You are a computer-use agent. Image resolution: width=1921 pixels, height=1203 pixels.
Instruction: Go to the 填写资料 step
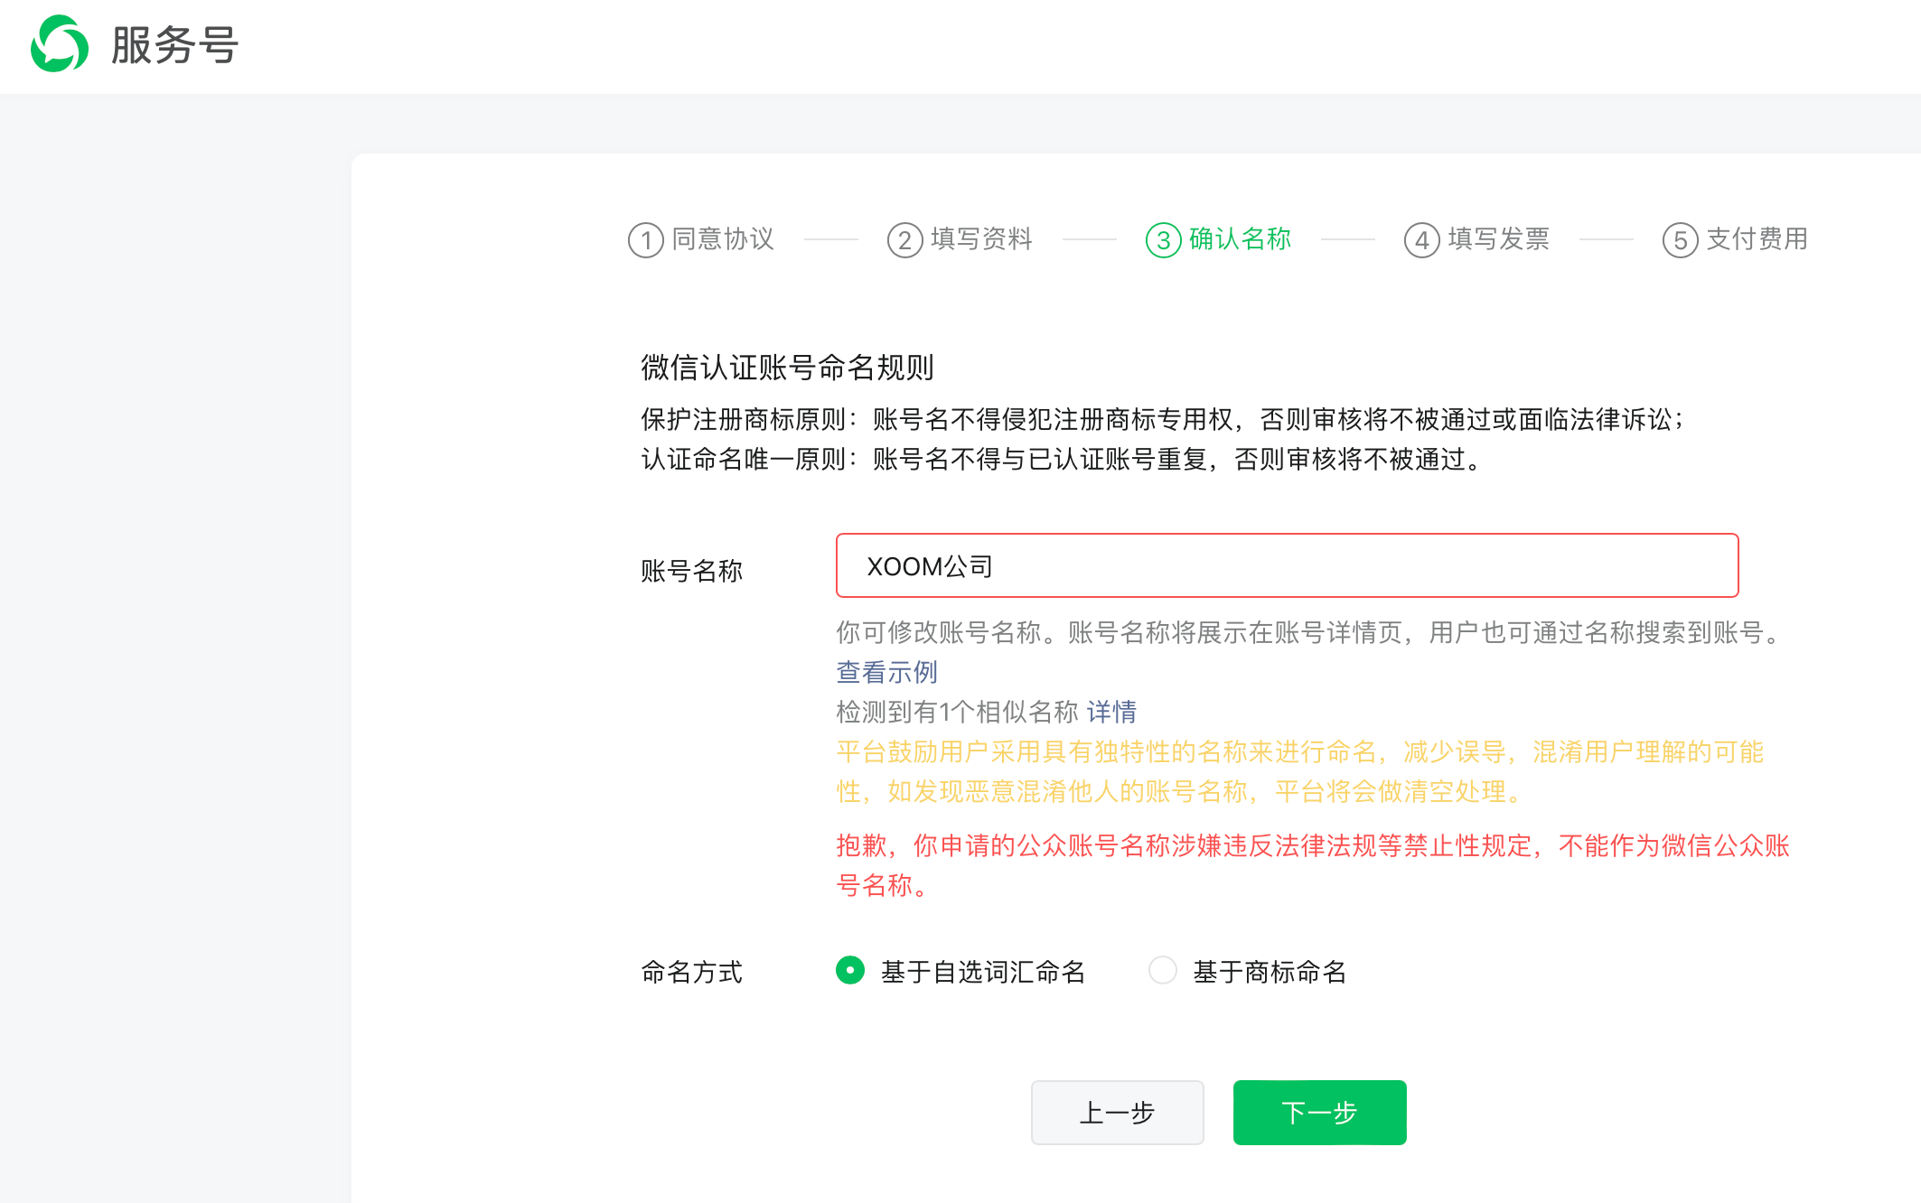[x=981, y=239]
